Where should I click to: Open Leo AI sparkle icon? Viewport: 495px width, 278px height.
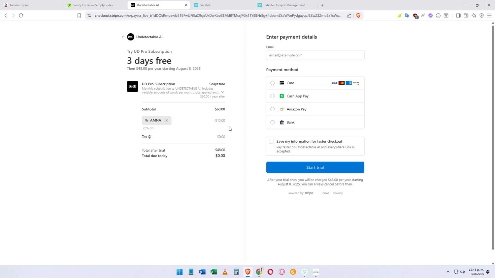(x=474, y=15)
